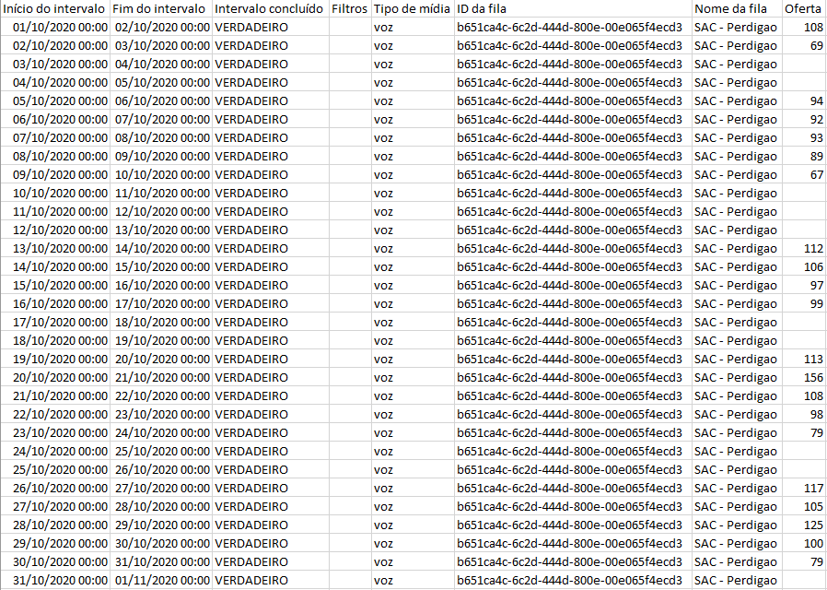The image size is (827, 590).
Task: Click start date cell 01/10/2020 00:00
Action: 55,28
